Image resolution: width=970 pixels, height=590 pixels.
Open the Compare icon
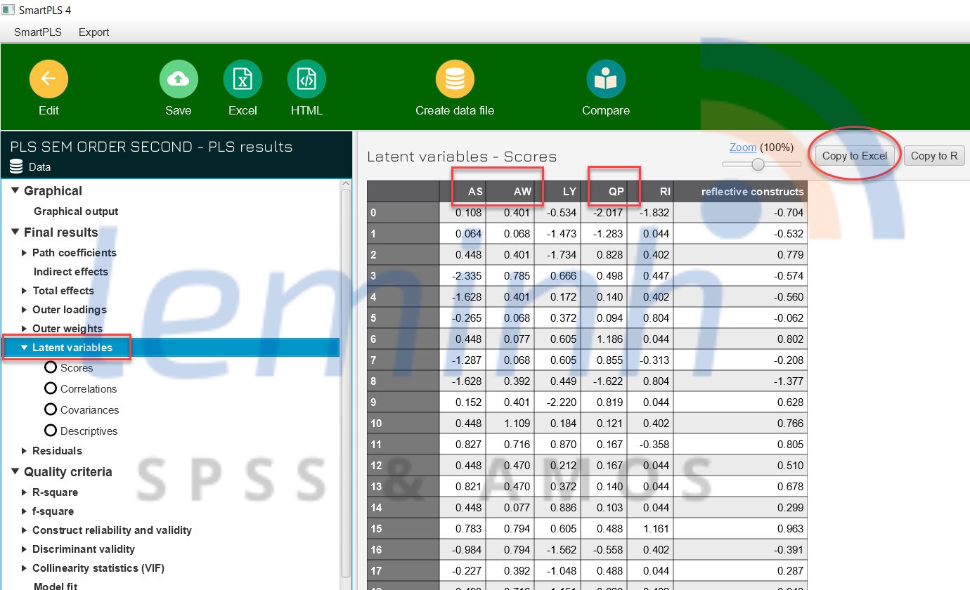[606, 79]
